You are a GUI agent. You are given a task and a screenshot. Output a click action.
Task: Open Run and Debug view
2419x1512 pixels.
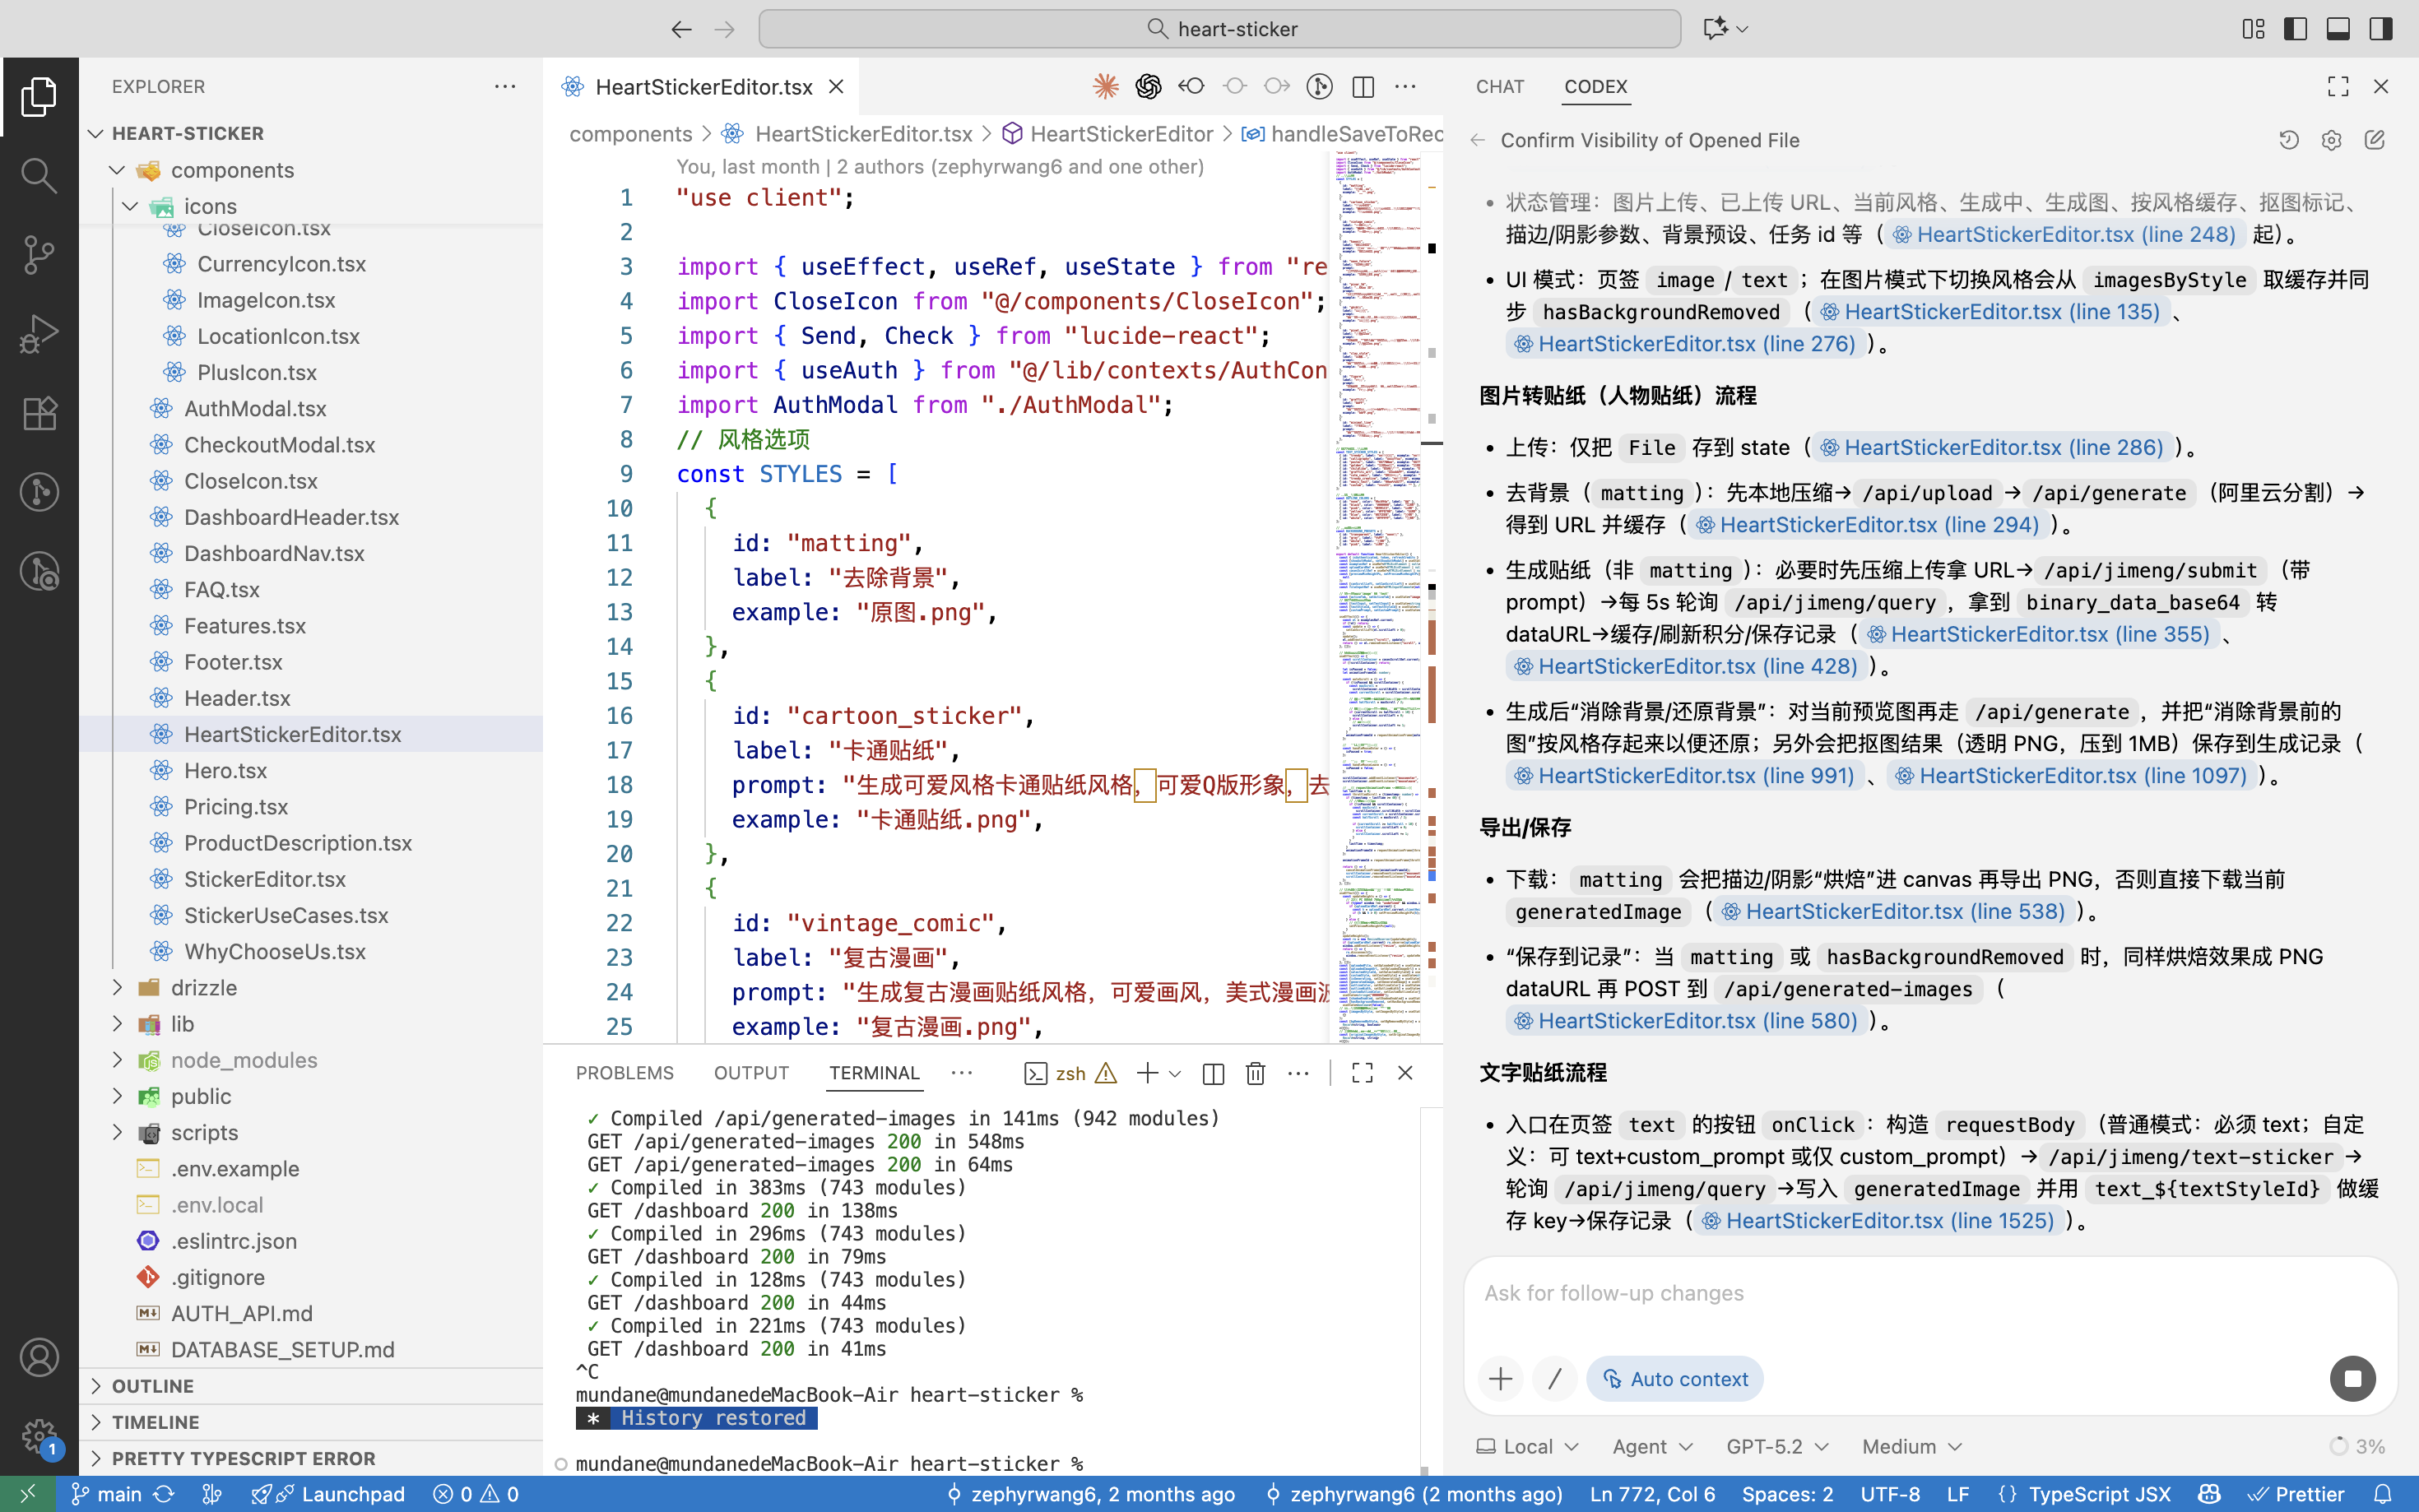click(38, 334)
